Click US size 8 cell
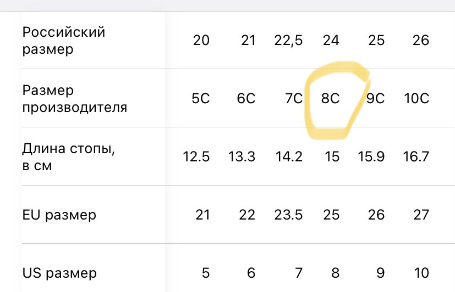Image resolution: width=455 pixels, height=292 pixels. coord(336,273)
